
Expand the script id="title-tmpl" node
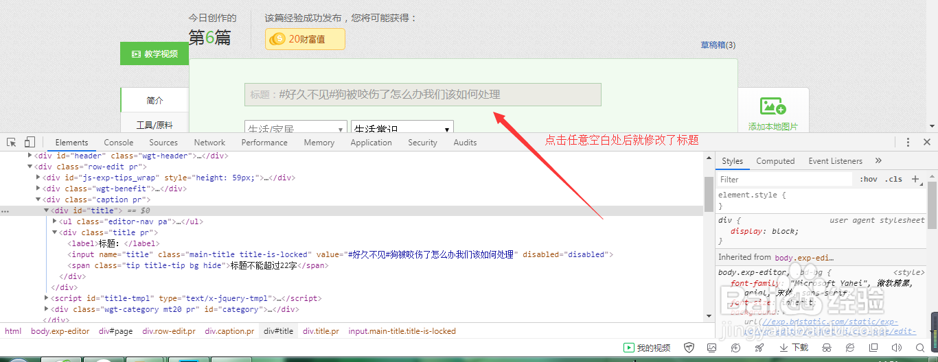(x=47, y=298)
